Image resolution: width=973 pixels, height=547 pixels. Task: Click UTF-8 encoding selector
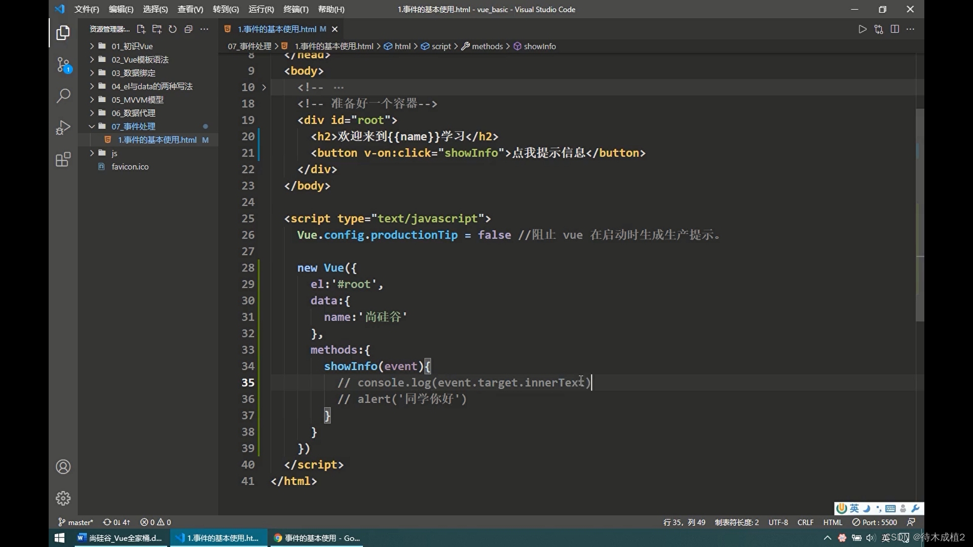[x=778, y=522]
